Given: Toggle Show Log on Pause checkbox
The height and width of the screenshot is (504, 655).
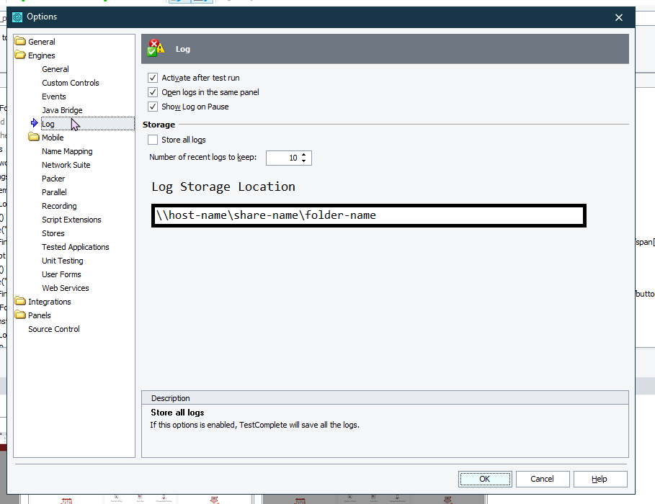Looking at the screenshot, I should click(x=153, y=107).
